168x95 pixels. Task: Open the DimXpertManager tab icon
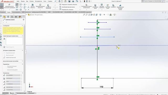[16, 17]
